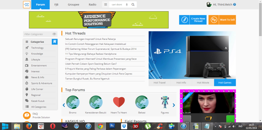Viewport: 262px width, 130px height.
Task: Click the volume speaker icon in system tray
Action: pos(234,126)
